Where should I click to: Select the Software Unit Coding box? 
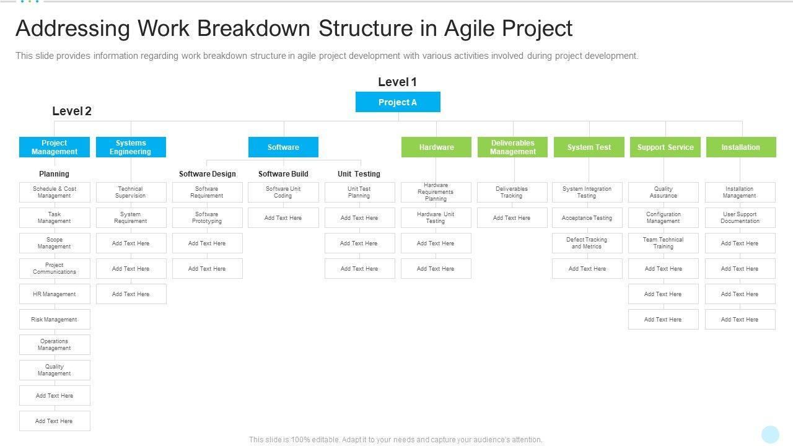click(283, 193)
